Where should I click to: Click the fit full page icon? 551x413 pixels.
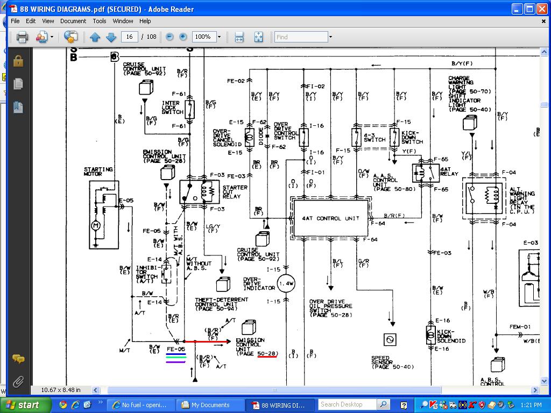[x=258, y=37]
